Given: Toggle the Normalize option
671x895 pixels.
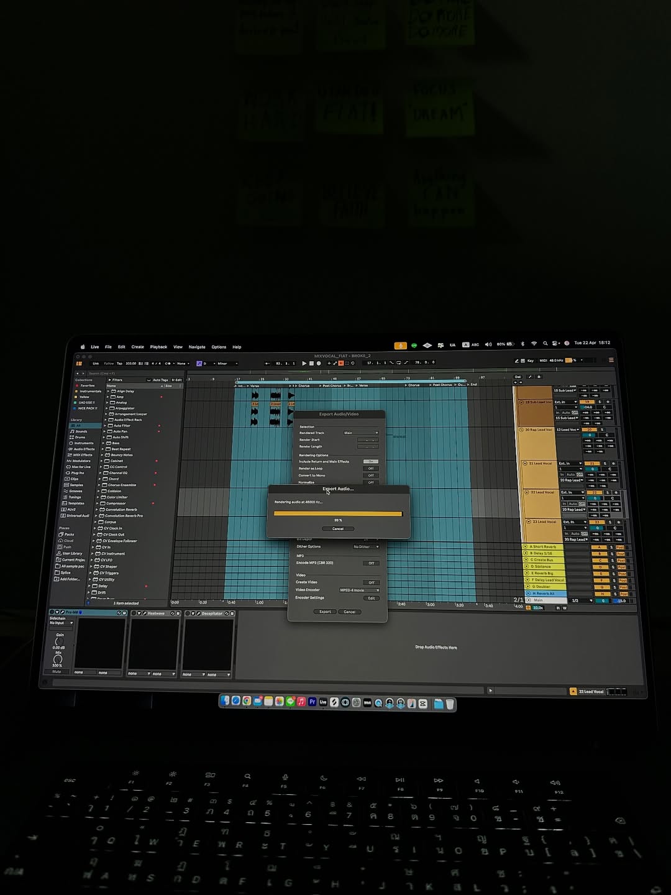Looking at the screenshot, I should 371,482.
